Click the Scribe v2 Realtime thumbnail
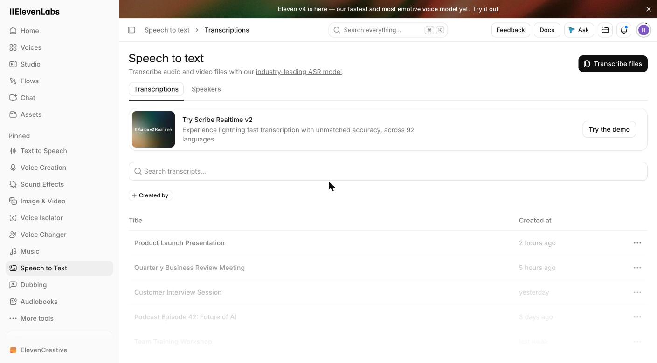This screenshot has height=363, width=657. [153, 129]
